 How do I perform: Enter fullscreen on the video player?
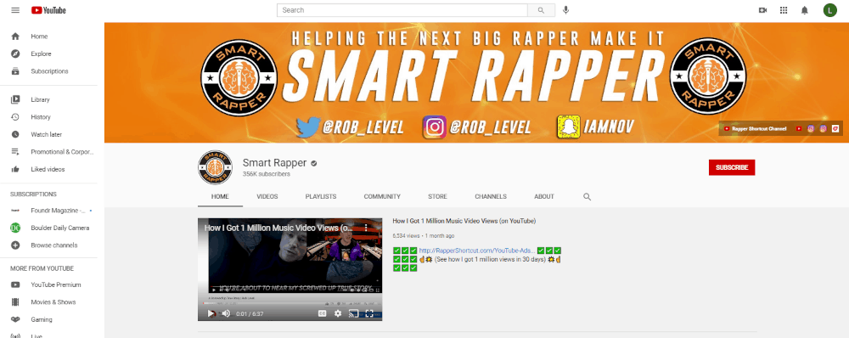point(369,313)
